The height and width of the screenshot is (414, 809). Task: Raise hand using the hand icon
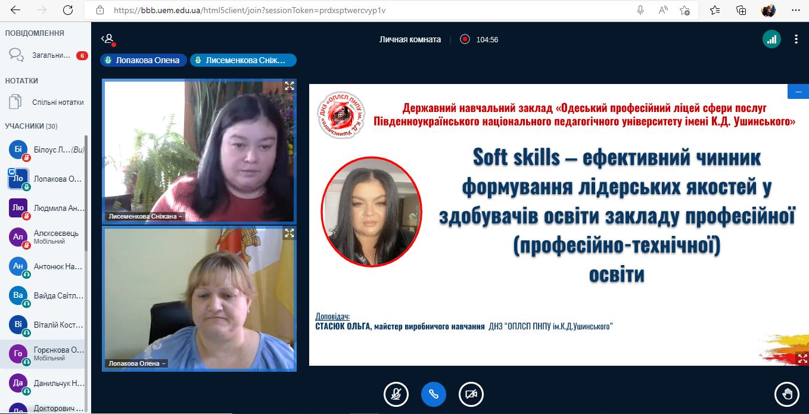pos(786,394)
